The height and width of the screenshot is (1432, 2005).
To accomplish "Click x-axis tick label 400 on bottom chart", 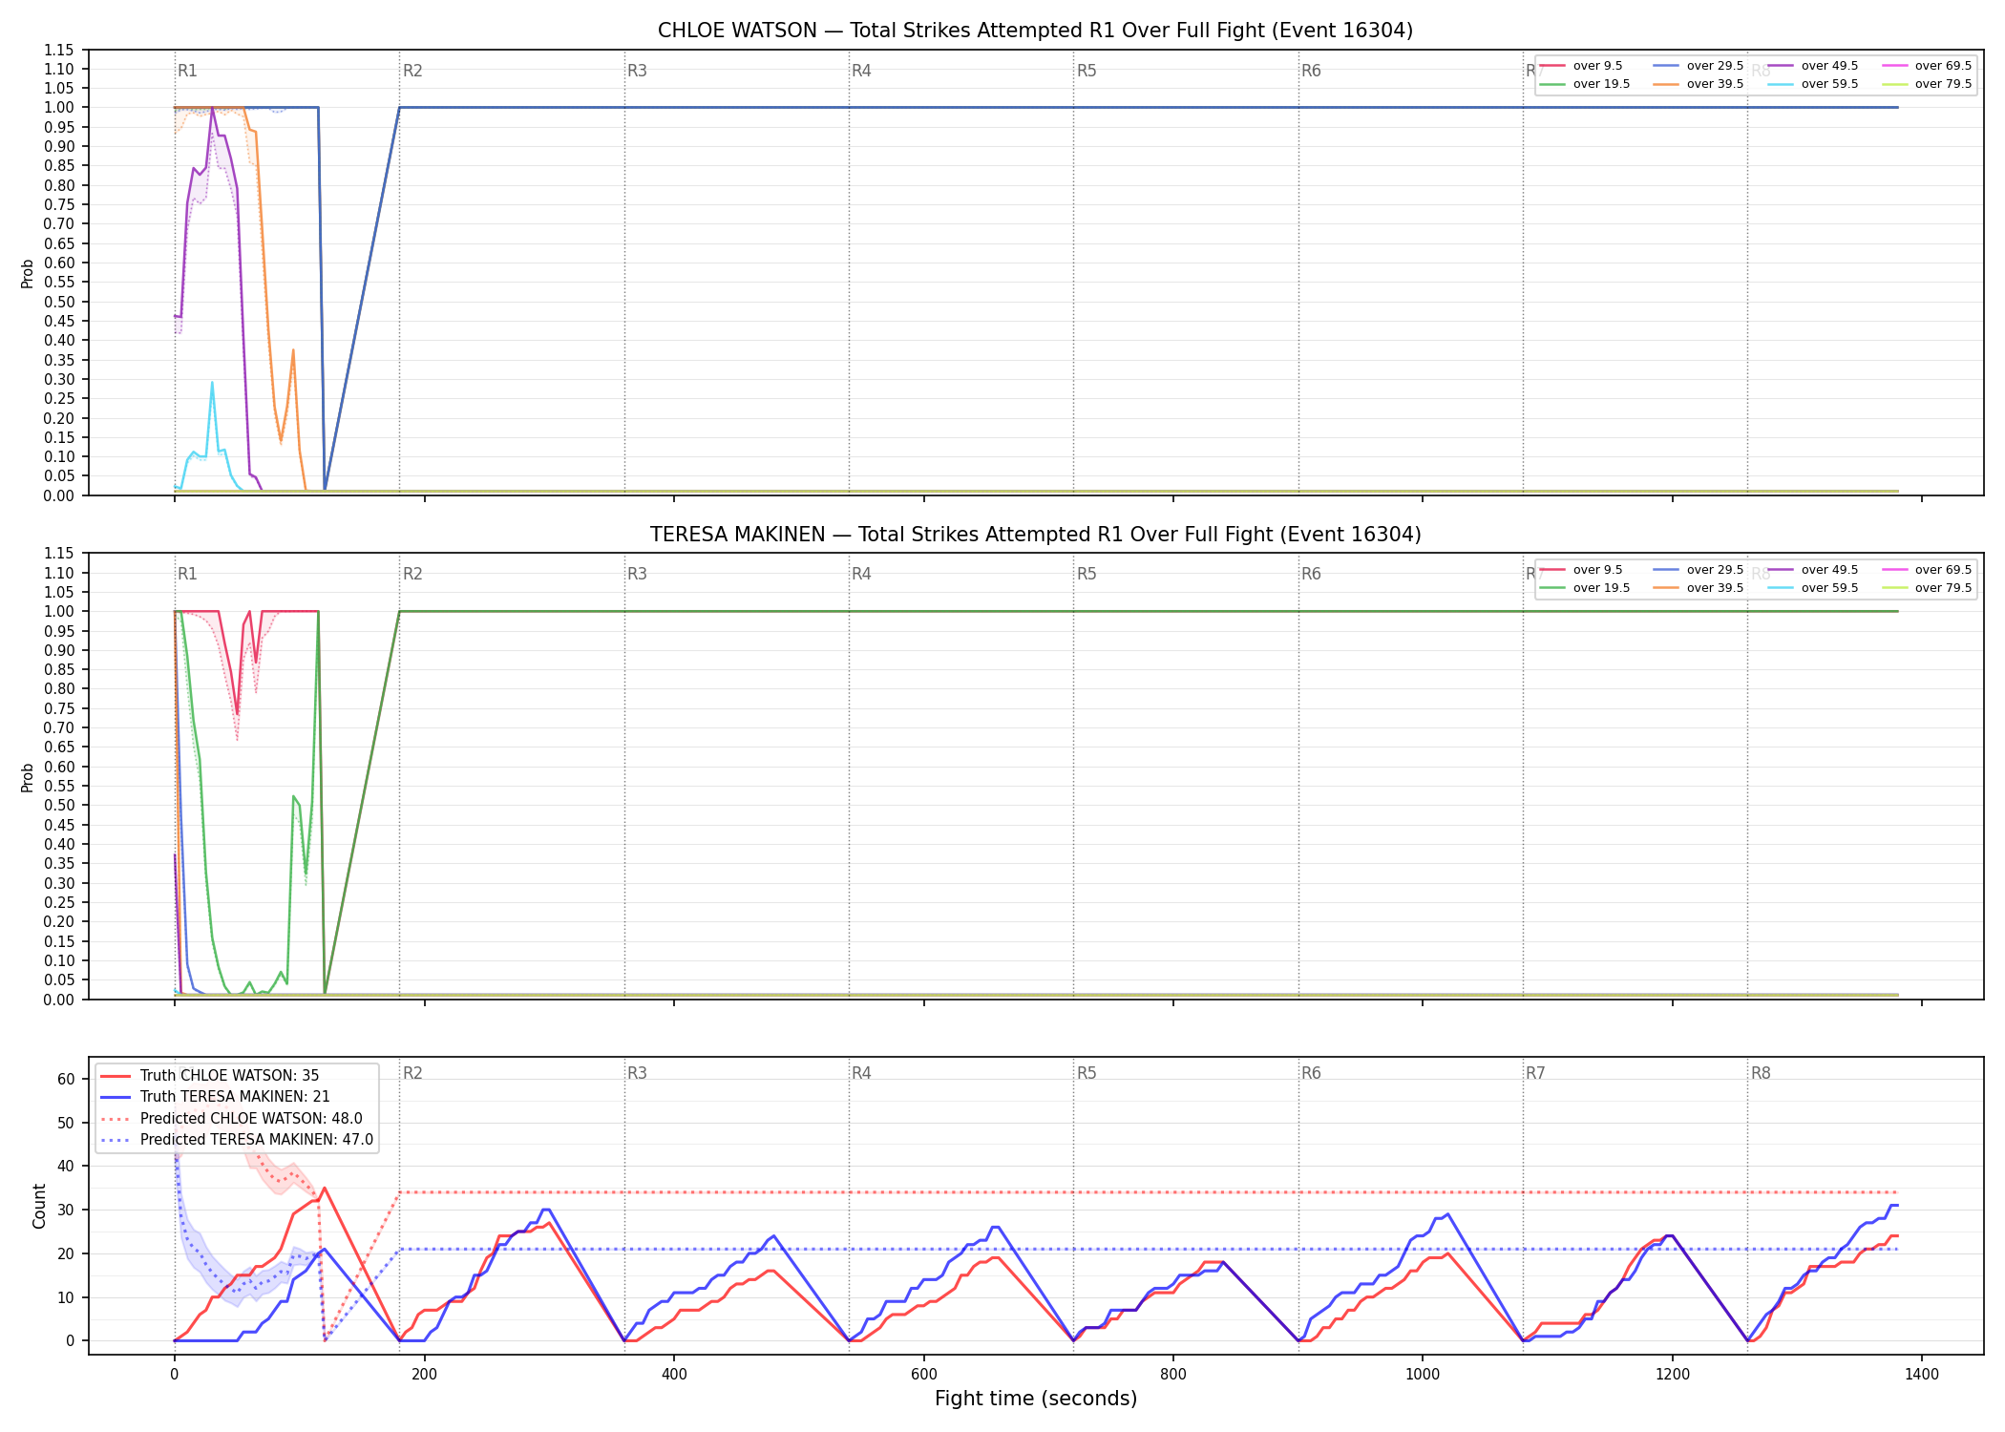I will point(674,1375).
